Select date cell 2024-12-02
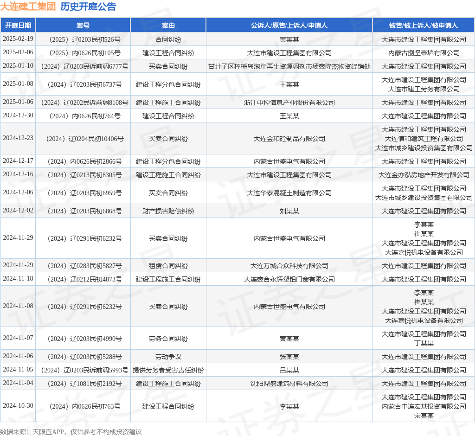This screenshot has width=475, height=436. point(18,211)
